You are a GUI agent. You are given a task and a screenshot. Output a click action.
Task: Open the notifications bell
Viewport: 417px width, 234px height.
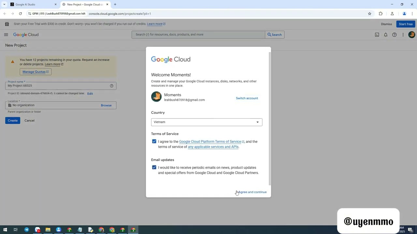386,35
